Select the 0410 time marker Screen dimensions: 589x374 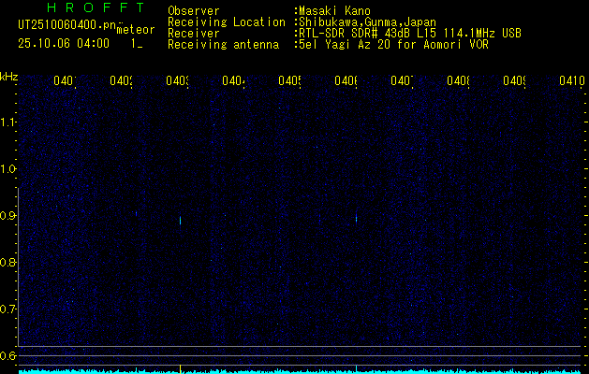click(x=572, y=80)
